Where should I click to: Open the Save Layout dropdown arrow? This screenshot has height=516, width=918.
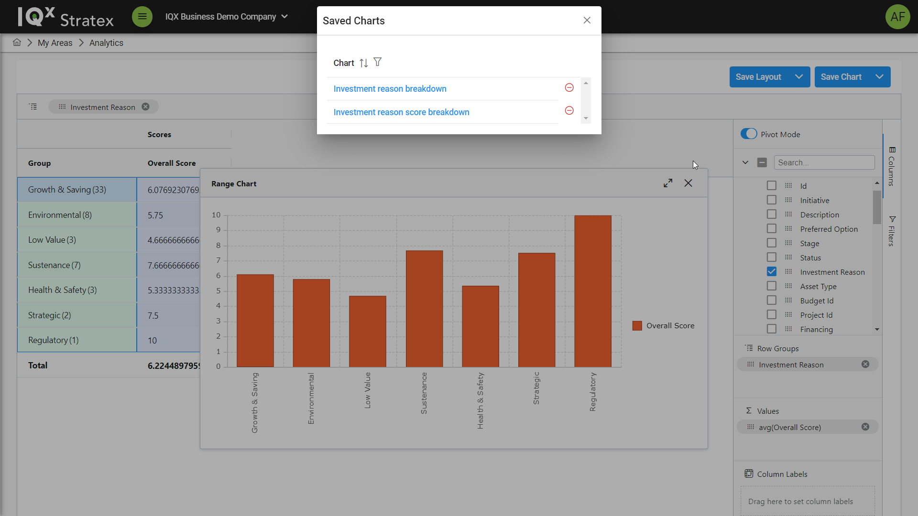(798, 77)
